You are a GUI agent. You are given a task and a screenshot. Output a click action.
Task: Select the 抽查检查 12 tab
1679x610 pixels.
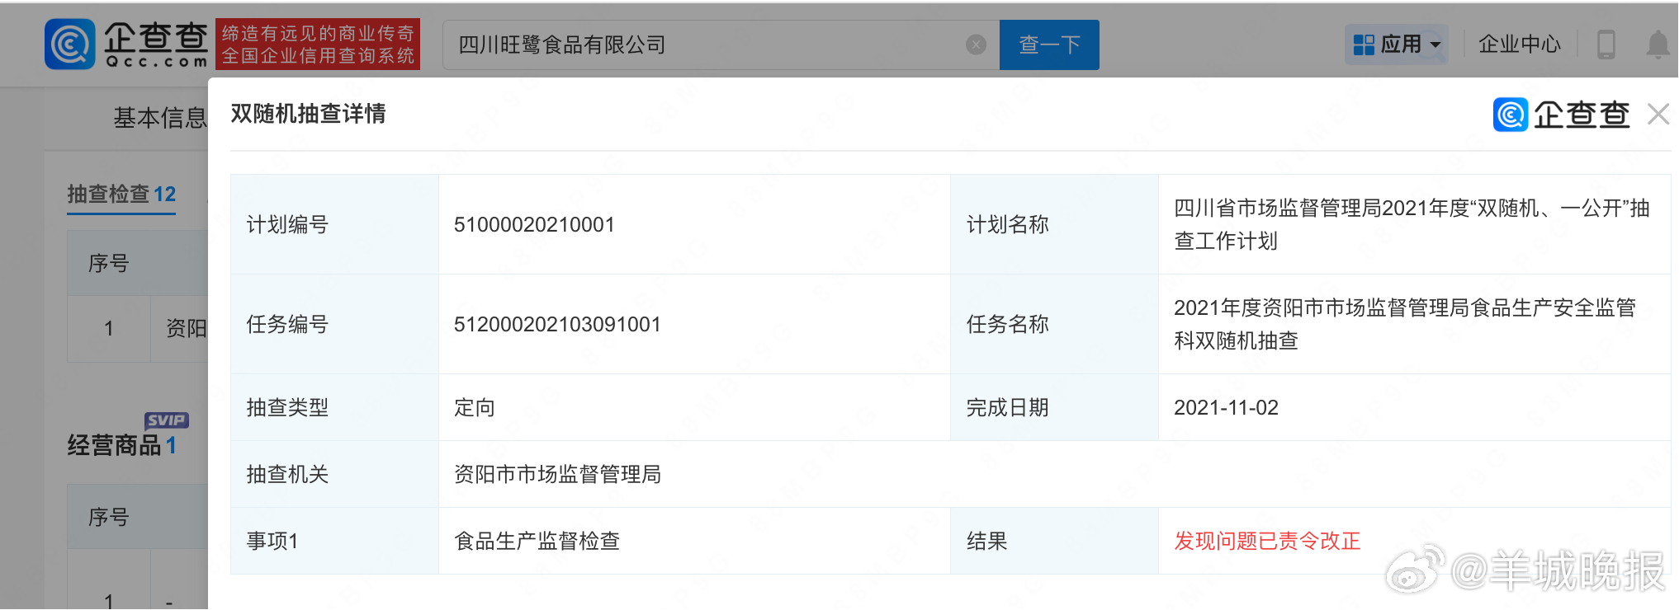tap(121, 195)
